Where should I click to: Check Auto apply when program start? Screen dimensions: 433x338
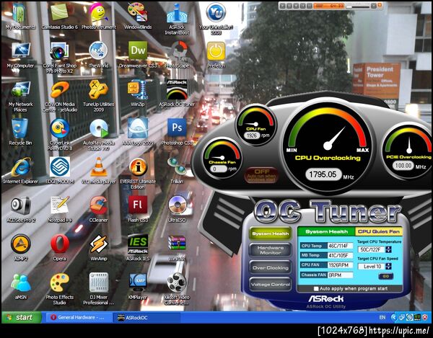click(x=316, y=289)
